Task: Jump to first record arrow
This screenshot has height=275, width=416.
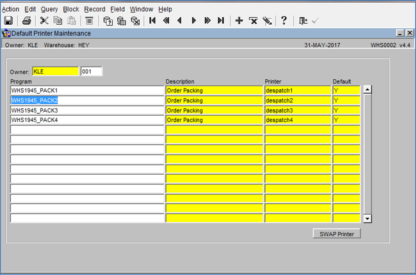Action: point(152,20)
